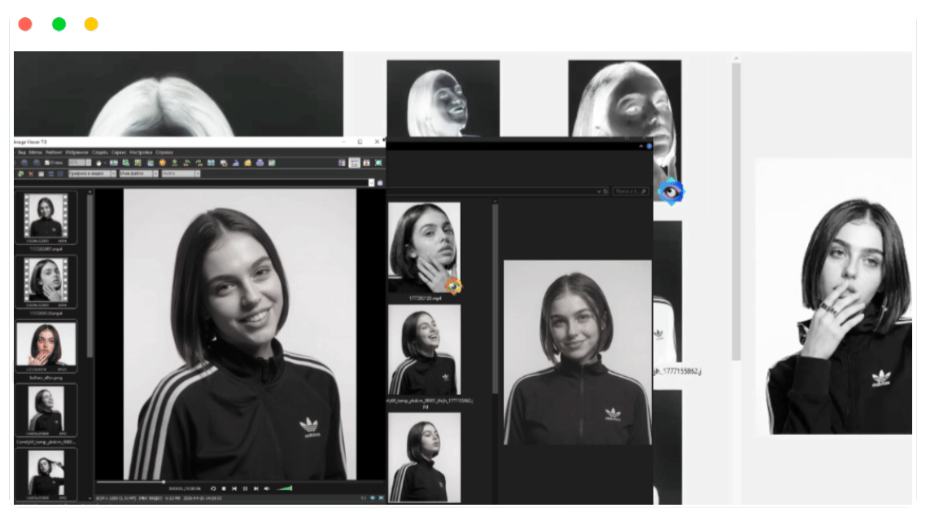Open the hand tool dropdown arrow
The width and height of the screenshot is (926, 521).
coord(105,163)
